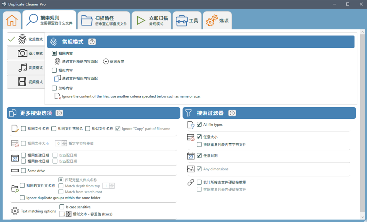Click the gear icon beside Text matching options
The image size is (367, 222).
15,211
